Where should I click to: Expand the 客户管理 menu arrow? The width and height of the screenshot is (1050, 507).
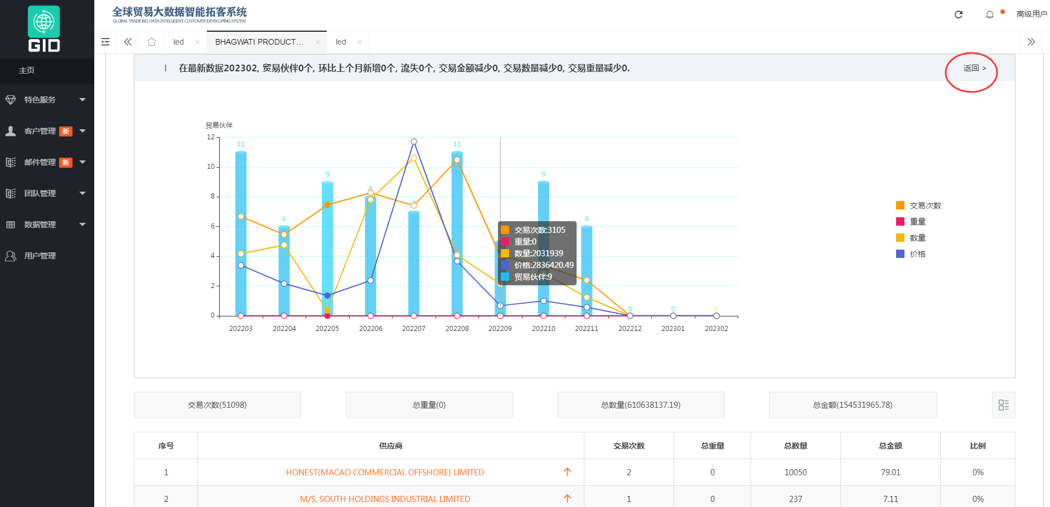[83, 131]
